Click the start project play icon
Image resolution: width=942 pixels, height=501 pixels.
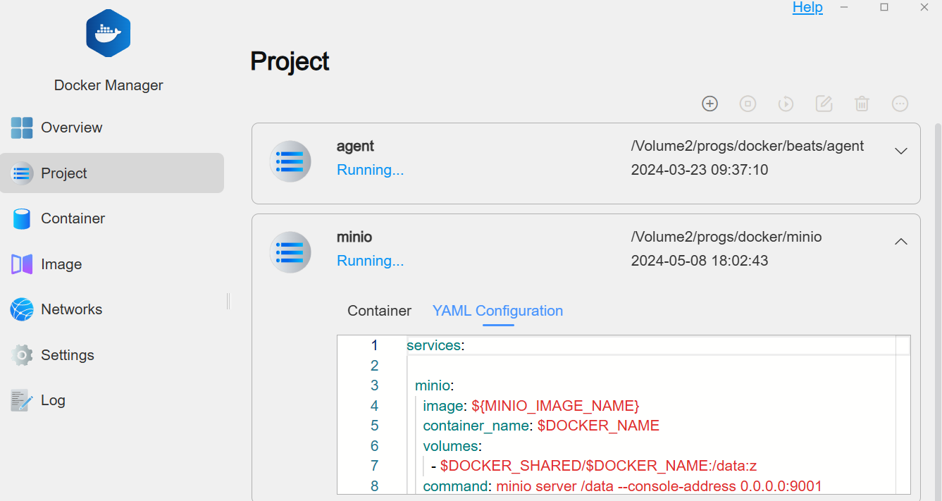click(786, 104)
